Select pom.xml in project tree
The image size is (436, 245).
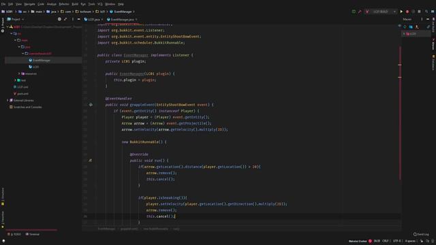(22, 94)
